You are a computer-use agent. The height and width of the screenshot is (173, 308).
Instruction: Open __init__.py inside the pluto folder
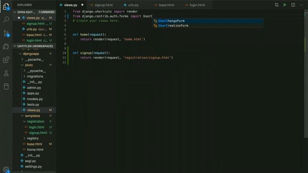coord(34,82)
